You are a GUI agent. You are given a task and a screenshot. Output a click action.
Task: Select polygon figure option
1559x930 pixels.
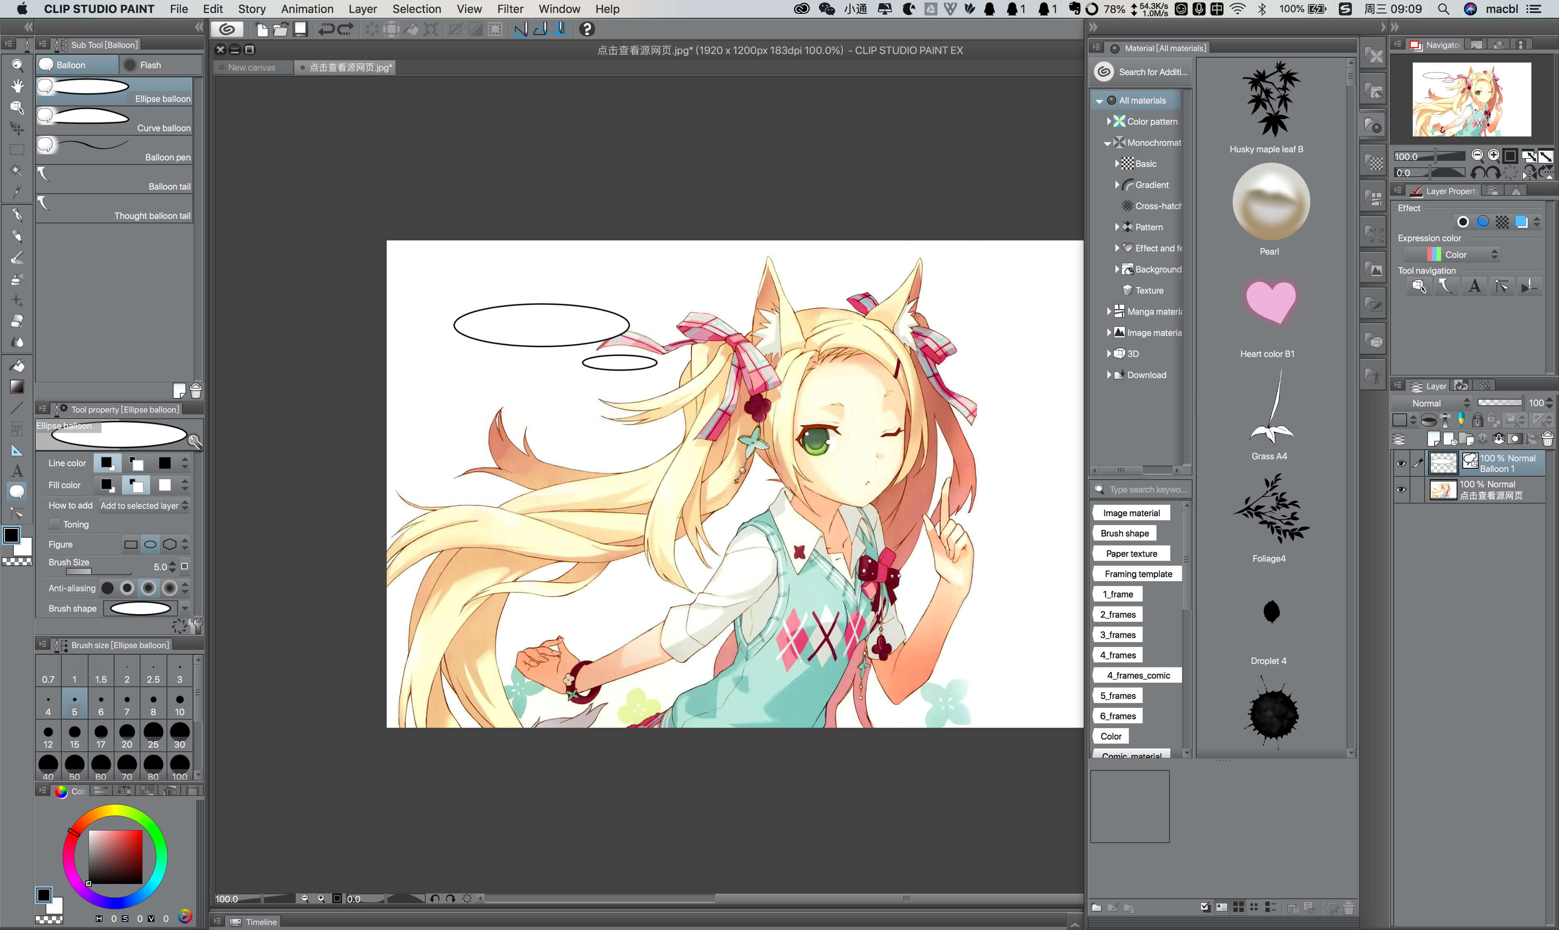pos(170,544)
